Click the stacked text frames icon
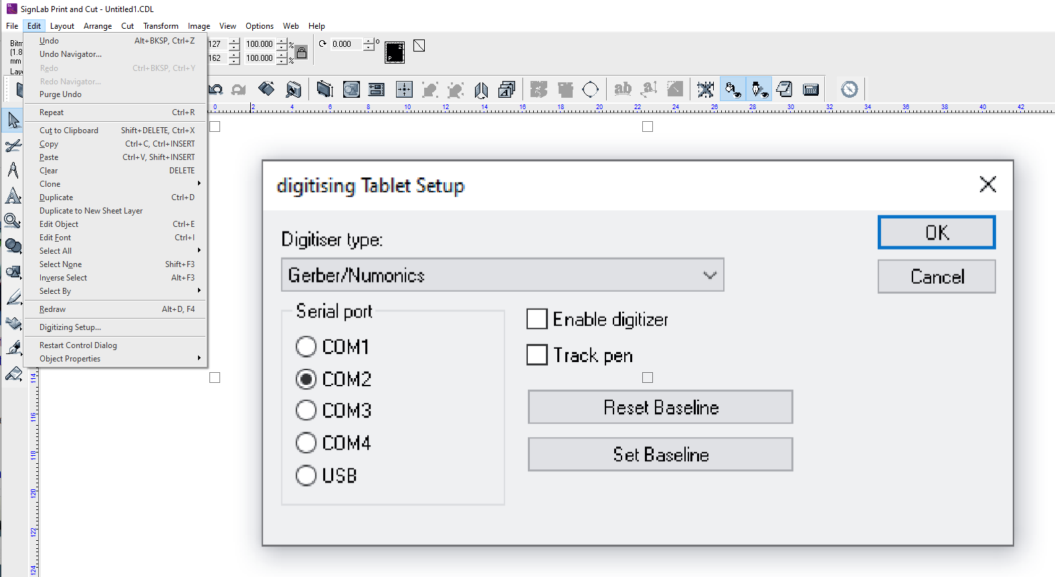Viewport: 1055px width, 577px height. point(507,89)
